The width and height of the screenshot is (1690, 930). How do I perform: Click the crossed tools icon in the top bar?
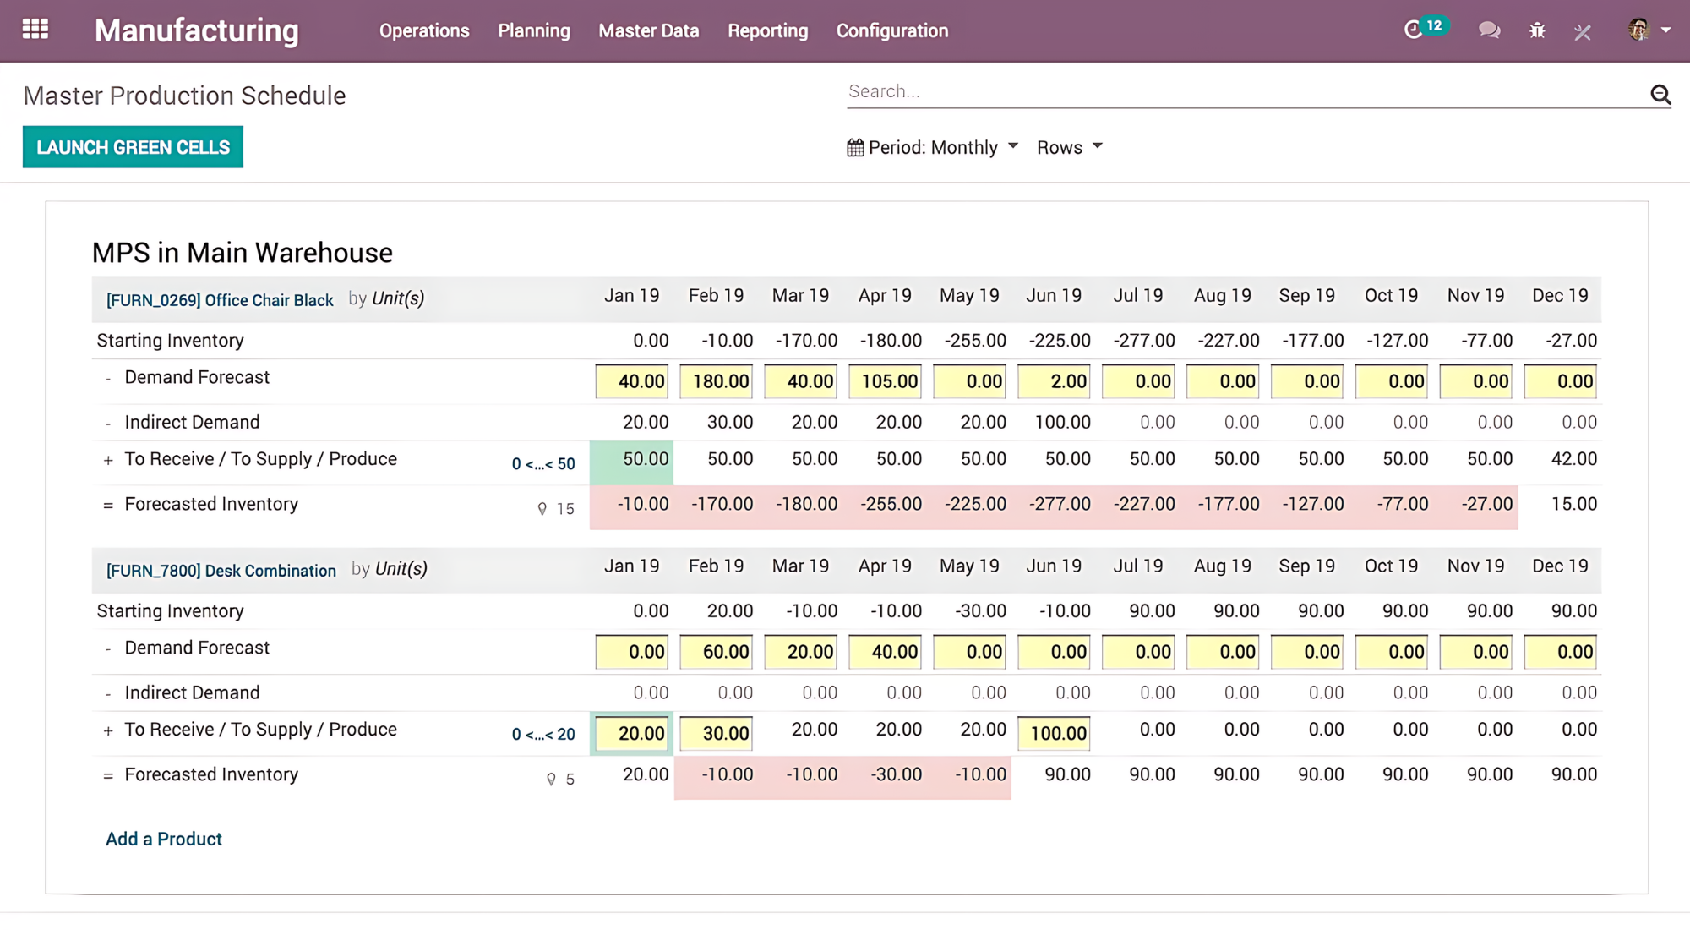1583,32
